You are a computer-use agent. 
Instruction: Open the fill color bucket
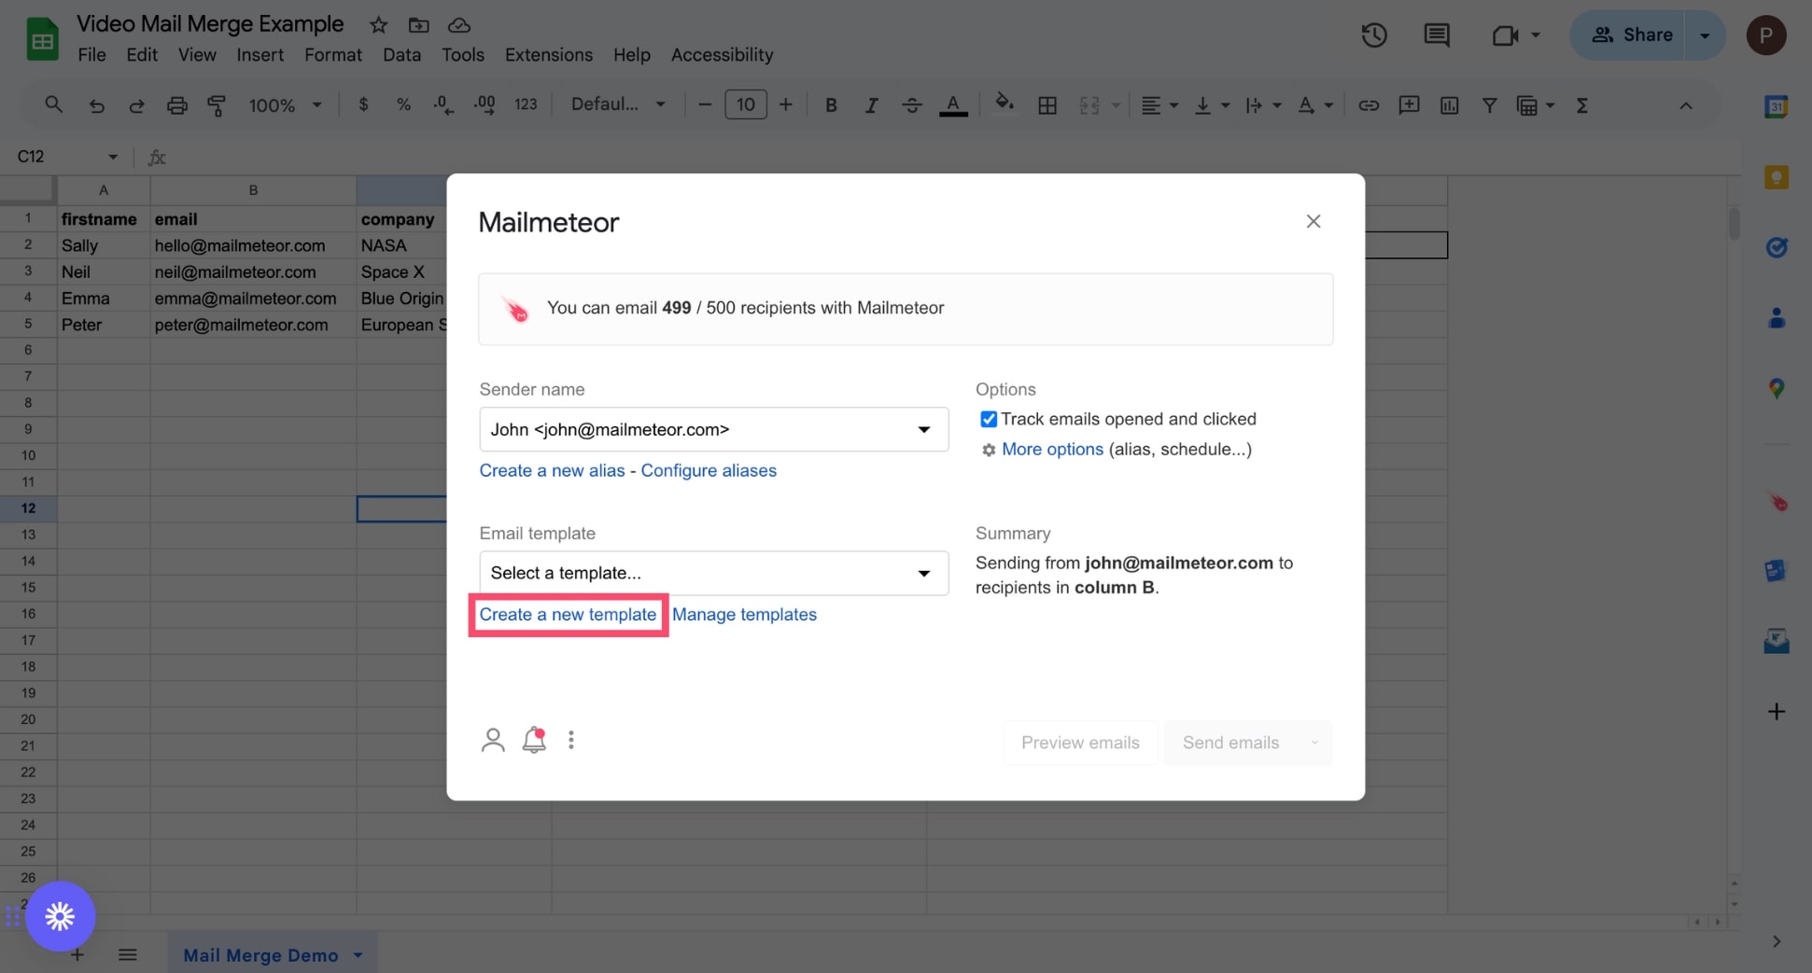(1004, 104)
